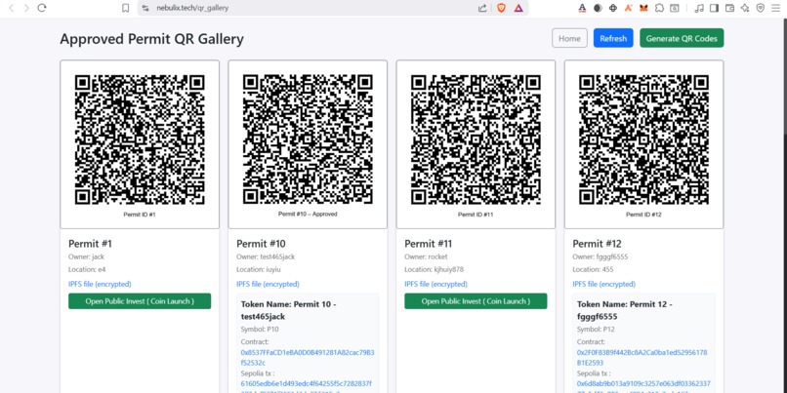Open Leo AI sparkle icon
787x393 pixels.
(745, 8)
